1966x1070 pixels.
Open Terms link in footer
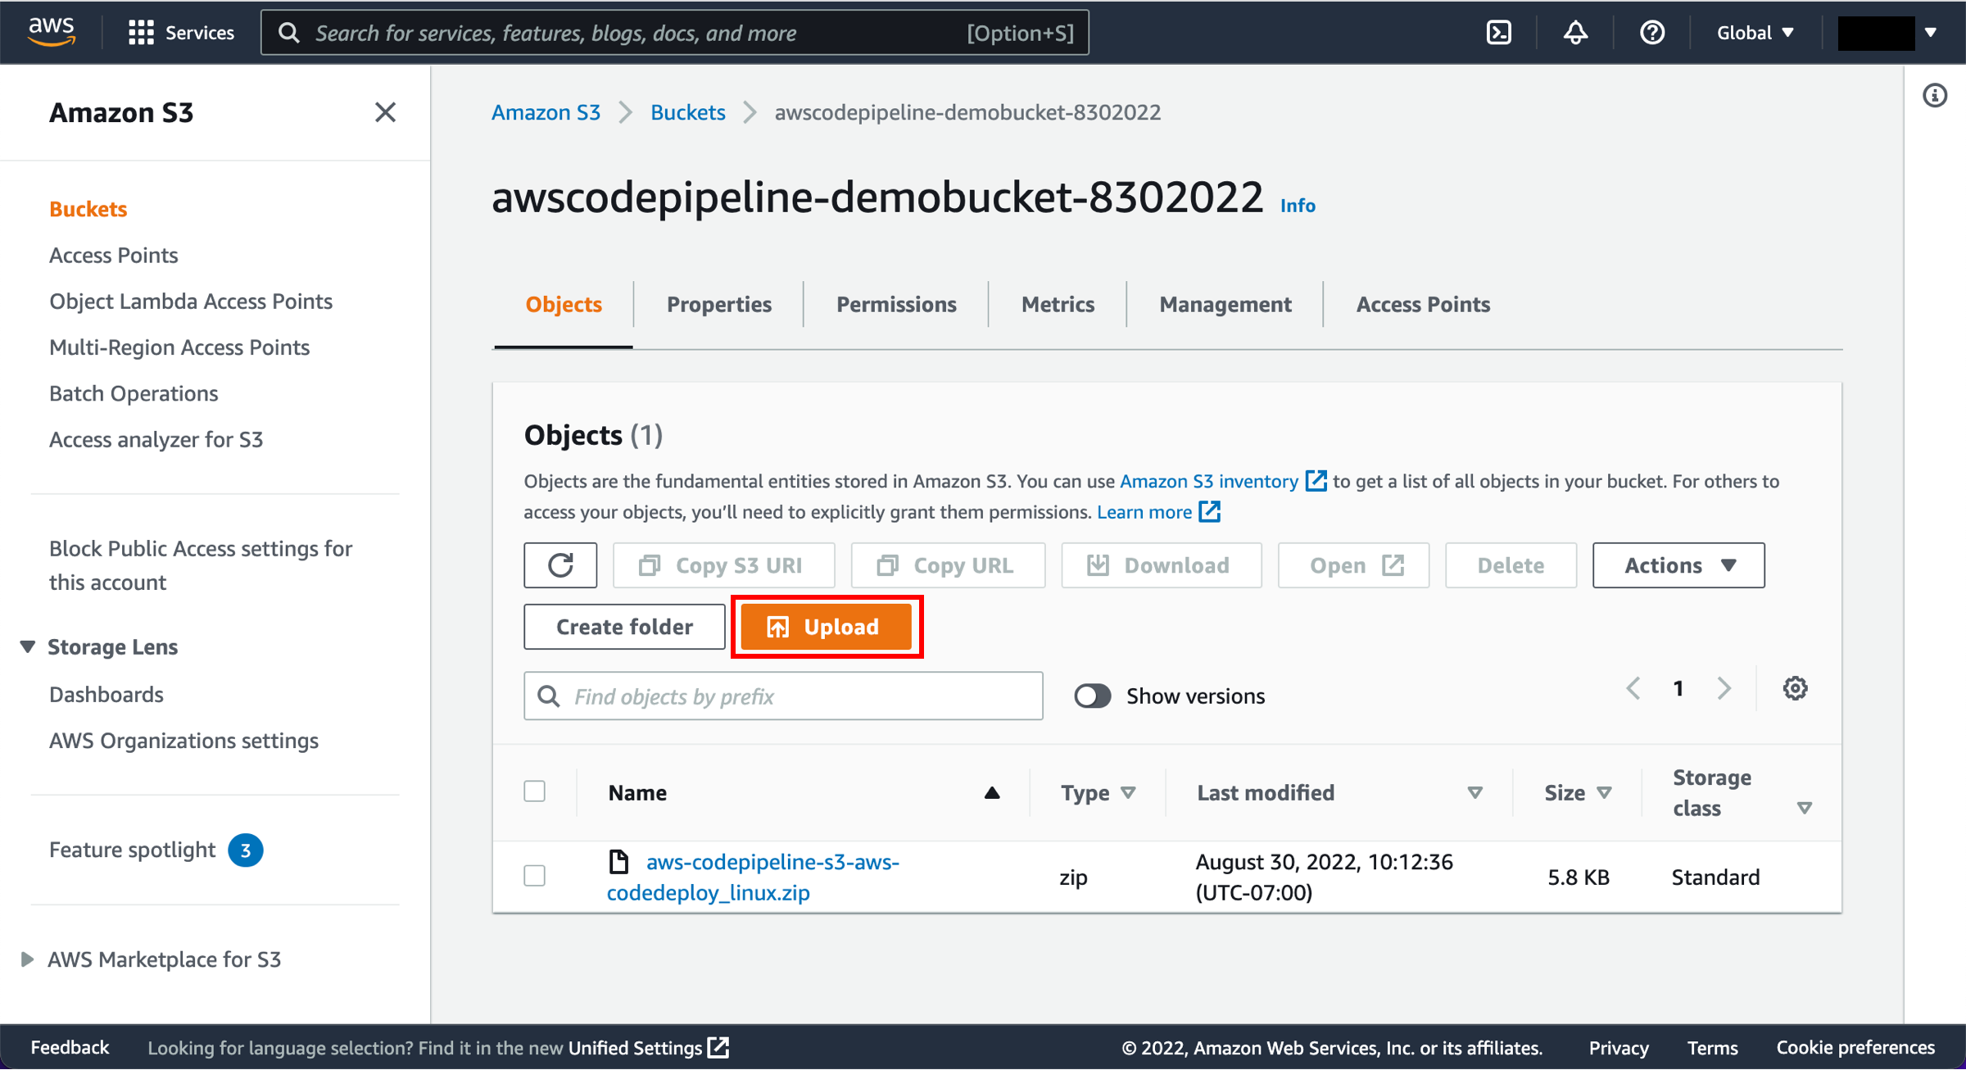tap(1712, 1048)
